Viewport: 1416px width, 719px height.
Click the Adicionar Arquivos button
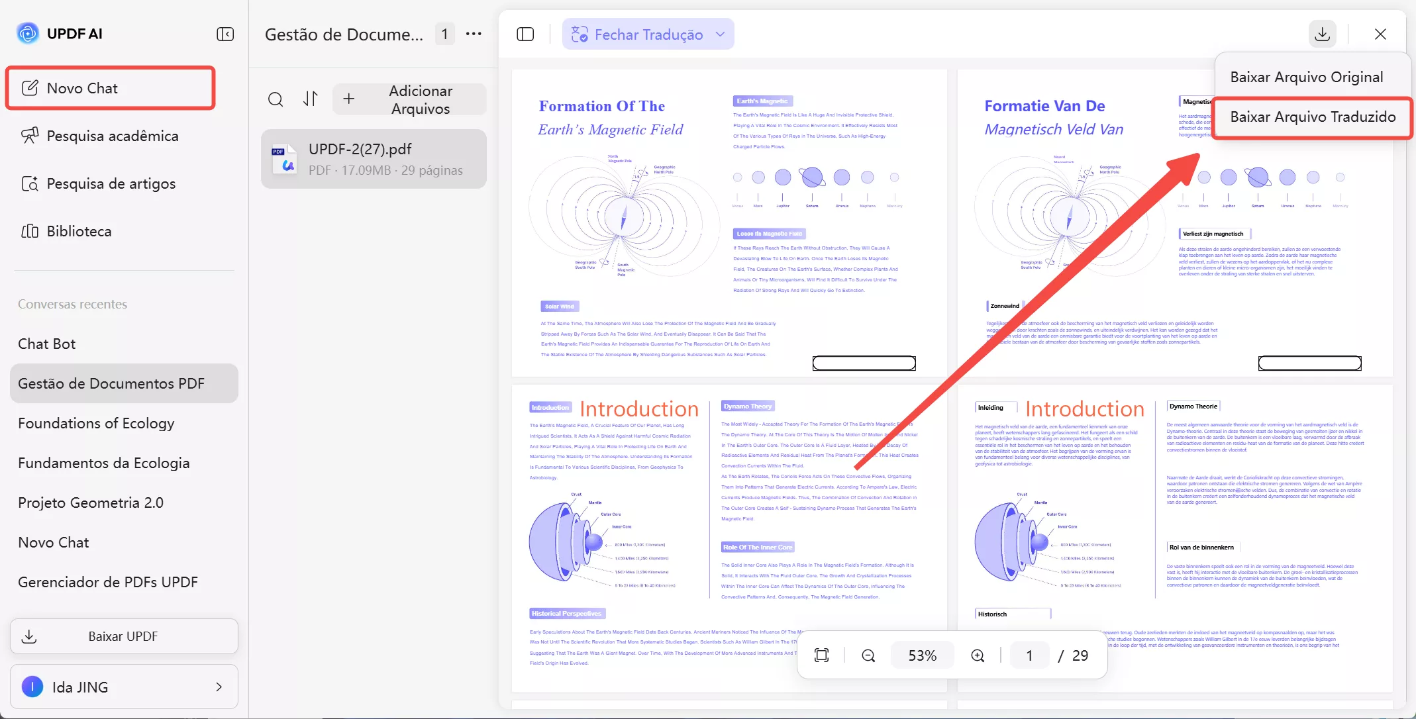click(x=409, y=99)
